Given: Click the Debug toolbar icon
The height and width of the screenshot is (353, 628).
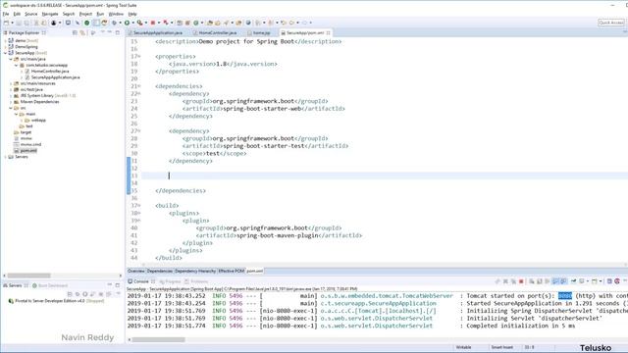Looking at the screenshot, I should 114,23.
